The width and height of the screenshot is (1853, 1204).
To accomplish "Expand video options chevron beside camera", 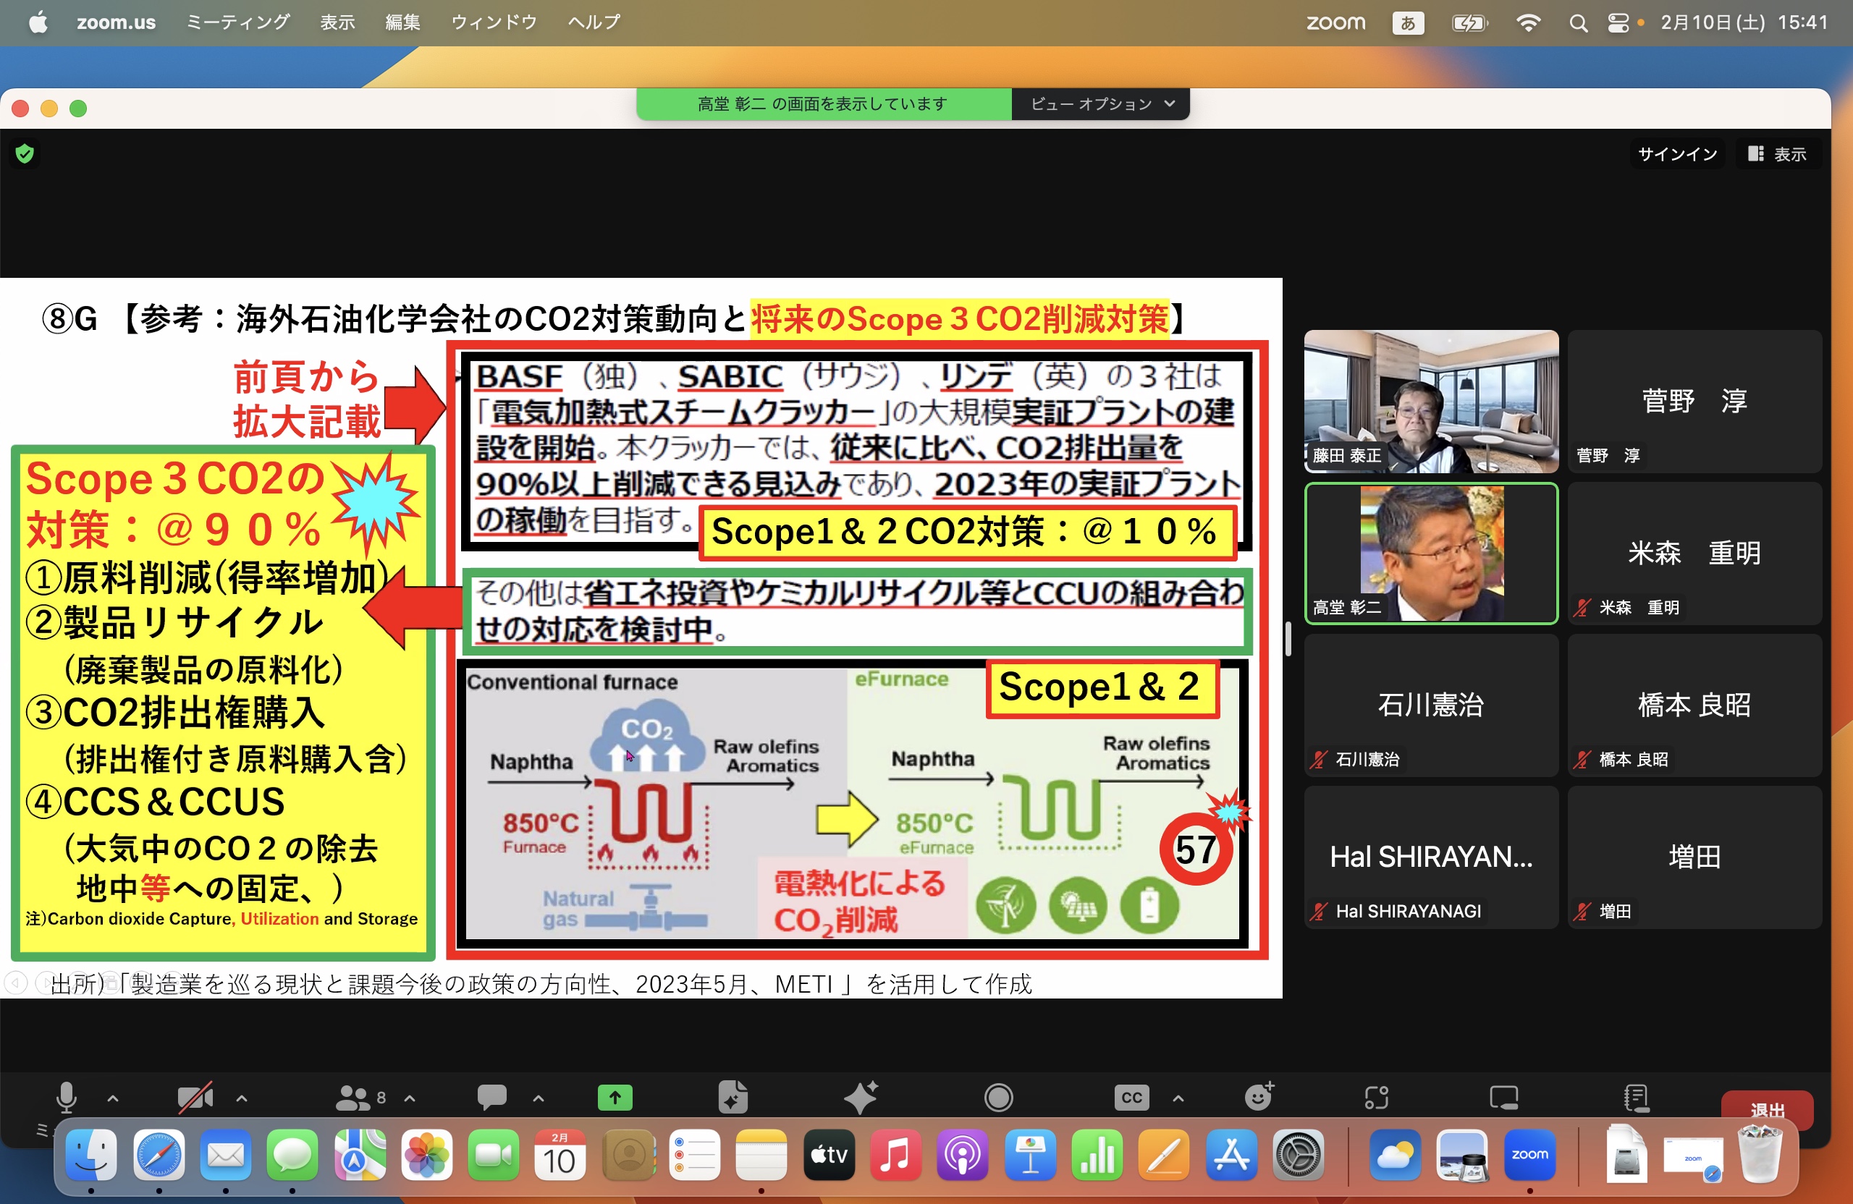I will point(242,1098).
